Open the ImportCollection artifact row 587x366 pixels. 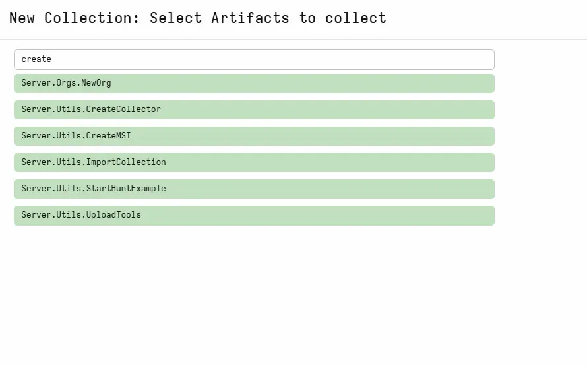[254, 162]
